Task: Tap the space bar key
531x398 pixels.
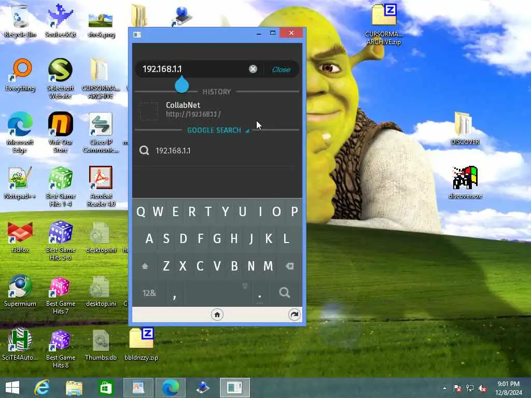Action: pos(217,293)
